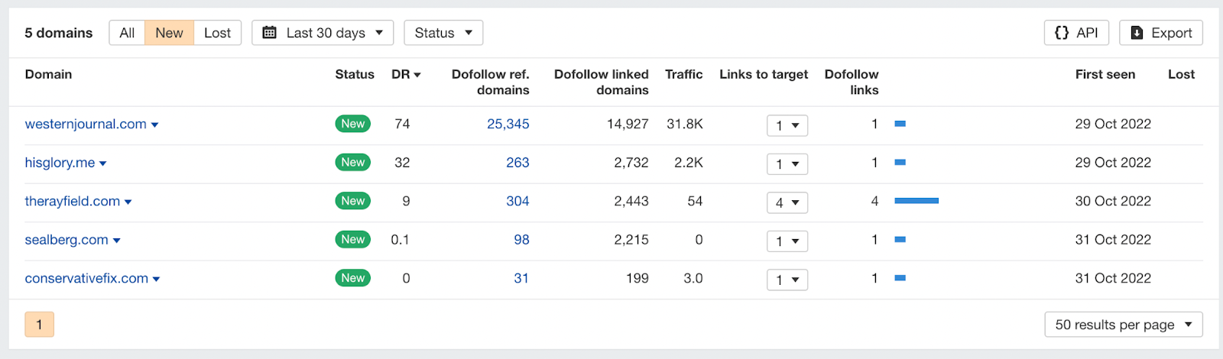Go to page 1 in pagination
1223x359 pixels.
point(39,325)
